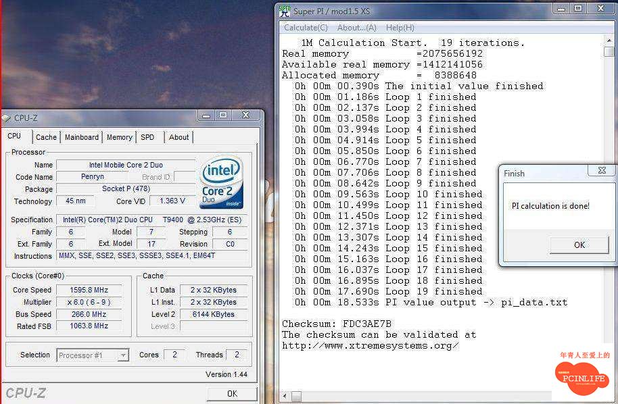Close the Super PI window

point(601,9)
